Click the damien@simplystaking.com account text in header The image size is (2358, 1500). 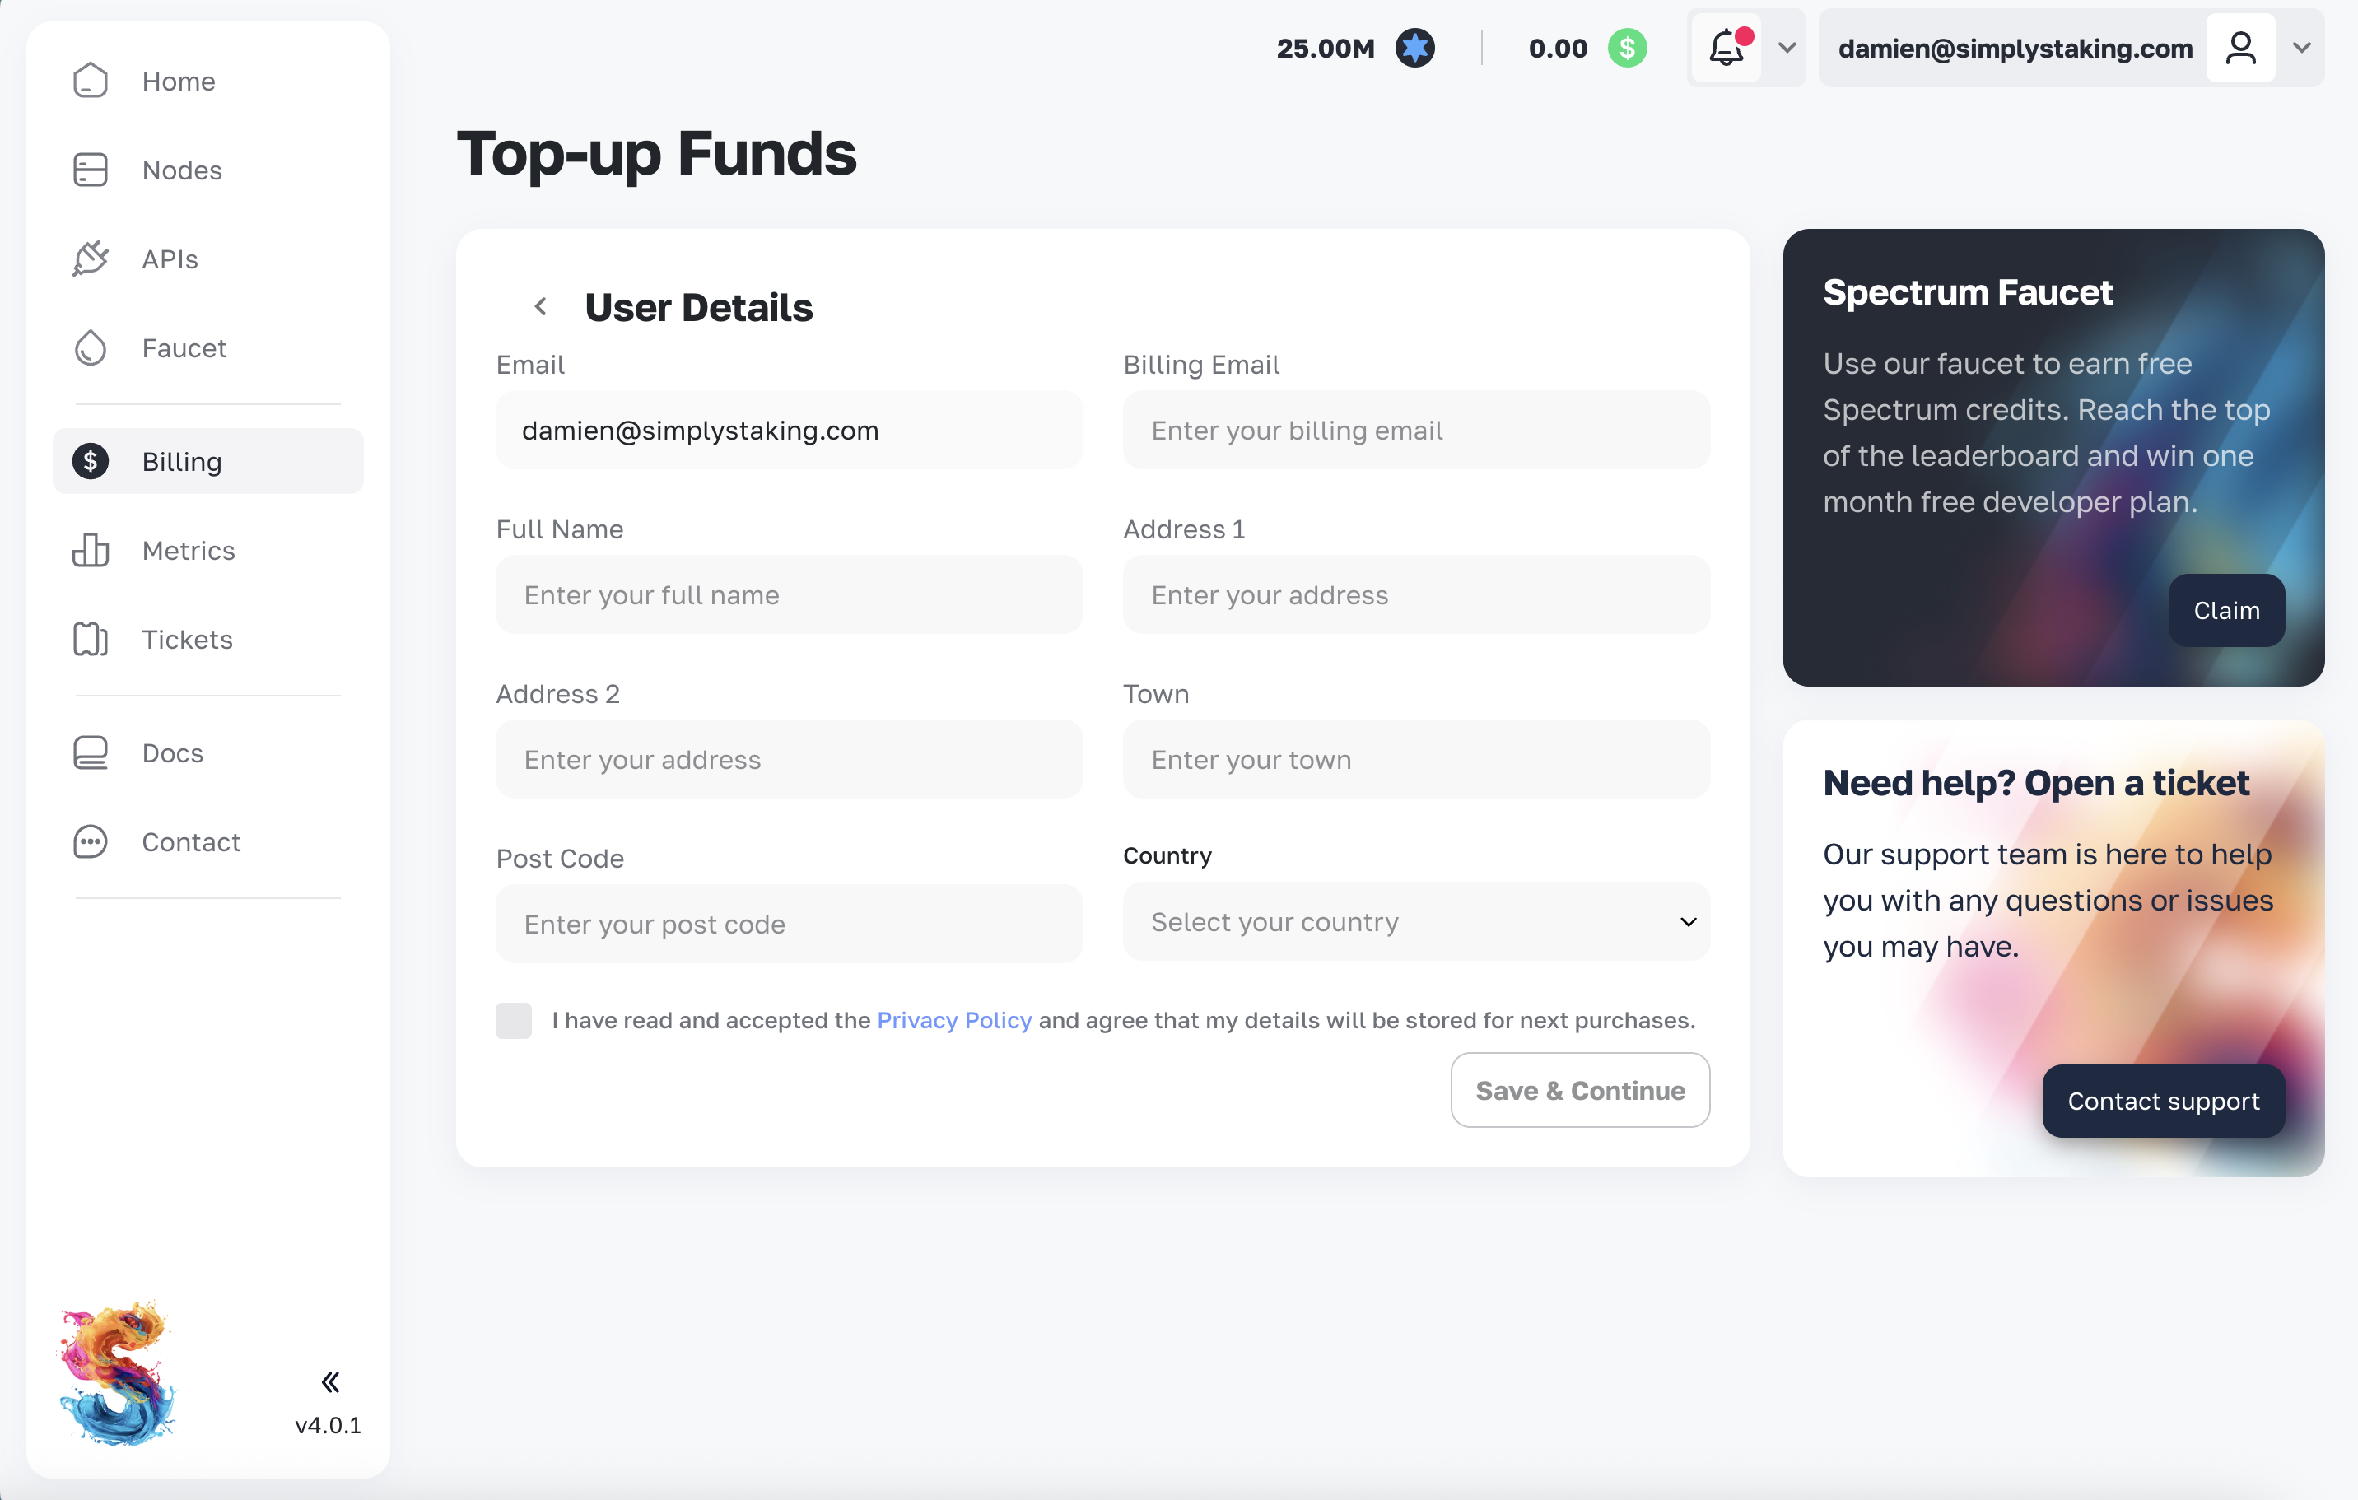tap(2015, 48)
